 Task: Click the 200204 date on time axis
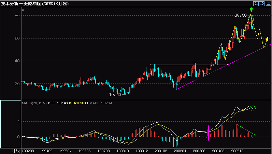180,151
